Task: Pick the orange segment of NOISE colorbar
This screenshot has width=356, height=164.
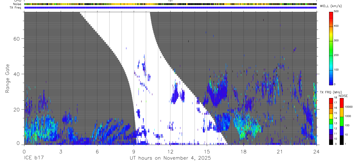Action: 342,112
